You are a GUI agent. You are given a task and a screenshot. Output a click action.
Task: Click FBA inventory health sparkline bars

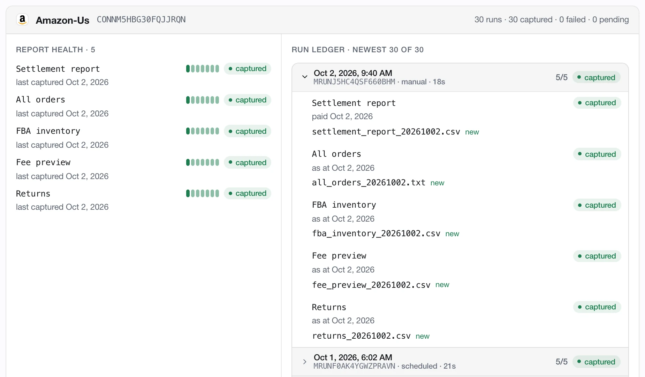coord(203,131)
